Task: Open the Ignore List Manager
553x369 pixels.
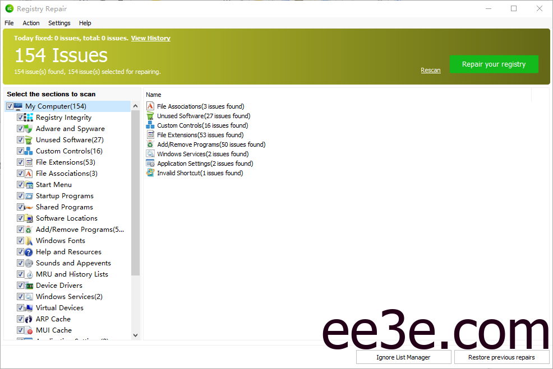Action: (x=403, y=357)
